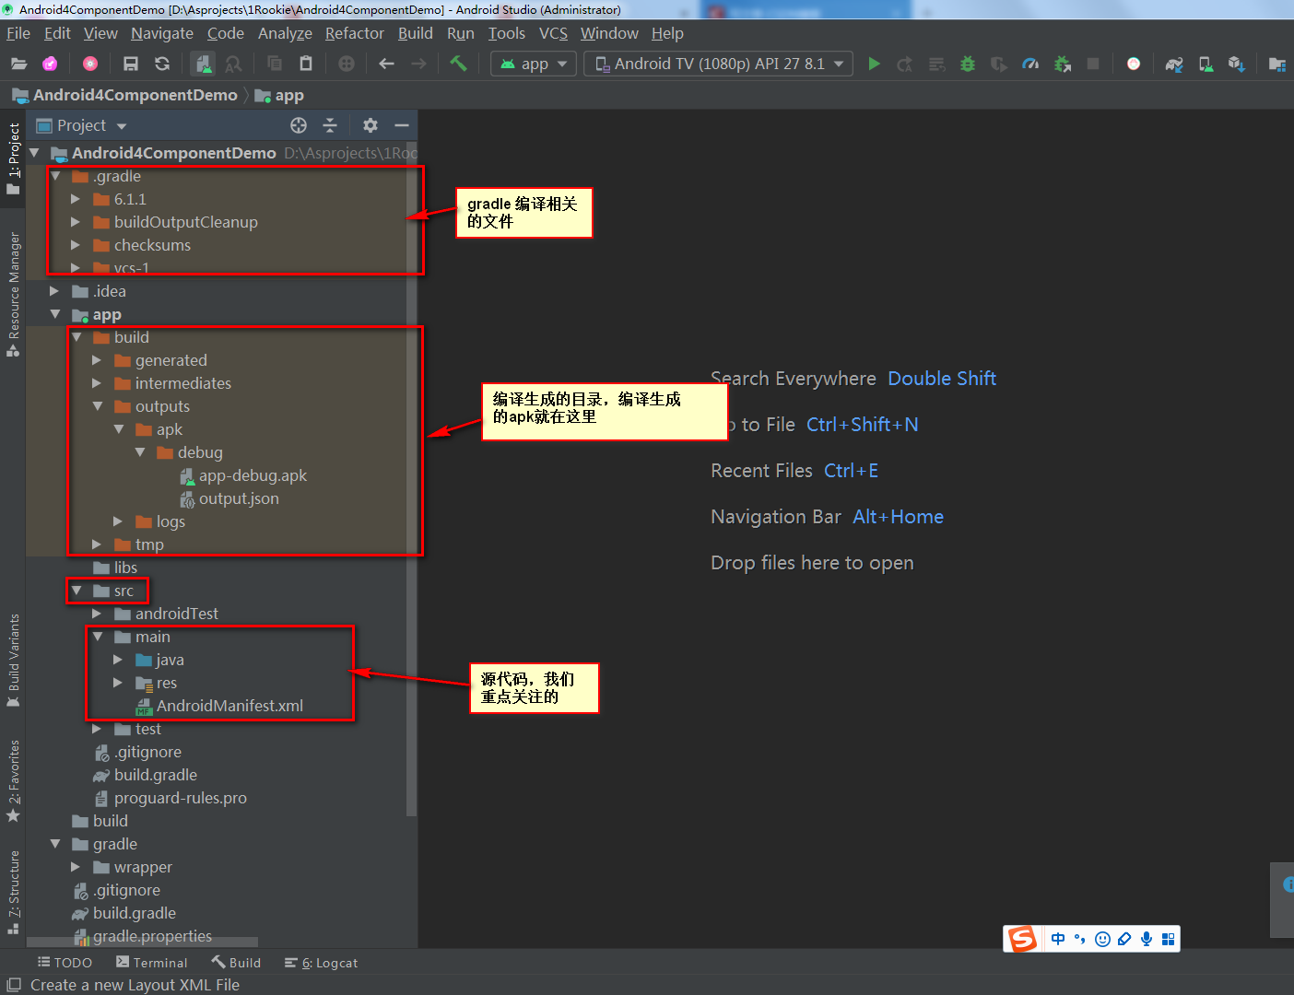Collapse the outputs folder
Image resolution: width=1294 pixels, height=995 pixels.
[98, 406]
